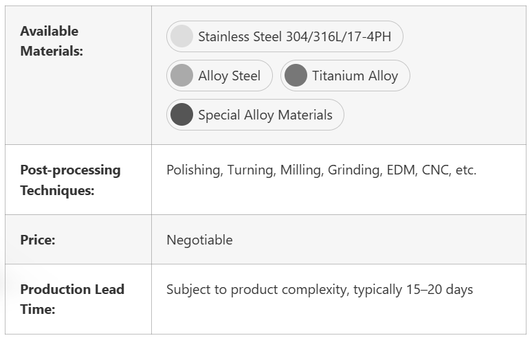The image size is (532, 340).
Task: Click the Negotiable price value
Action: pyautogui.click(x=199, y=240)
